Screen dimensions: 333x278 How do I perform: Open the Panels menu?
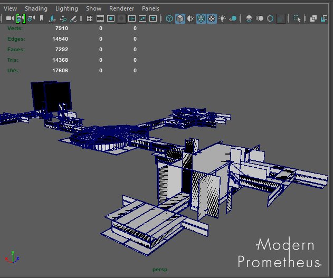pos(150,8)
